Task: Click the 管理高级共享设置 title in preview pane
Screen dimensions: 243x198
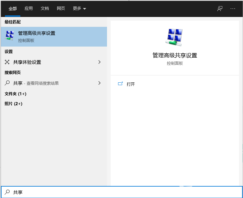Action: pos(175,56)
